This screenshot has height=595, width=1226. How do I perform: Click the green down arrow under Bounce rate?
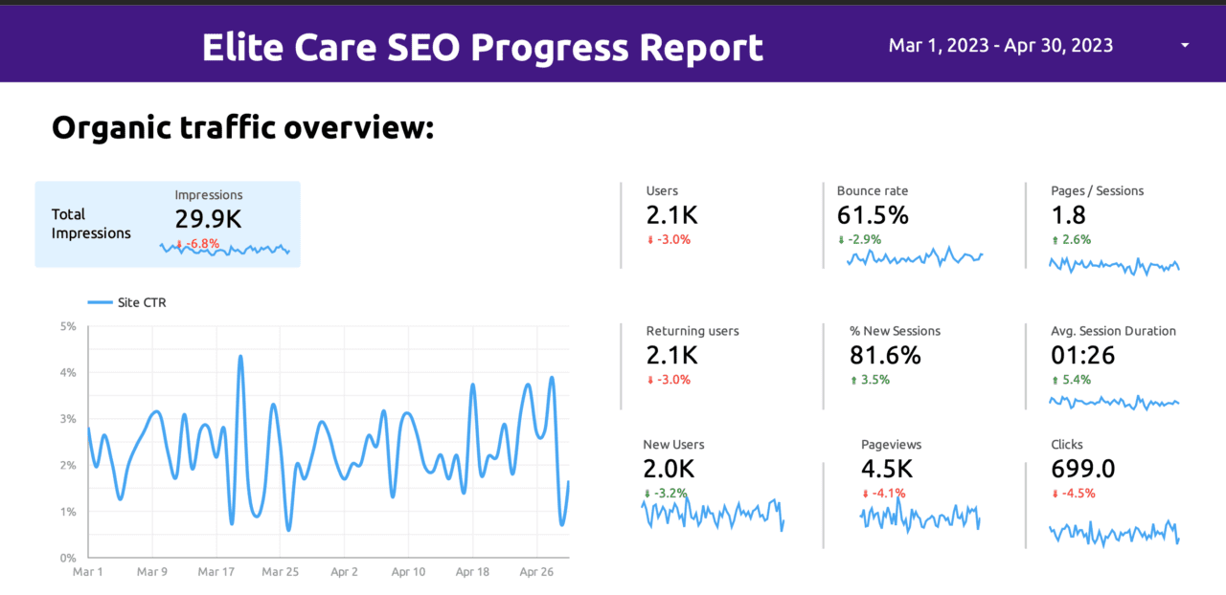841,240
